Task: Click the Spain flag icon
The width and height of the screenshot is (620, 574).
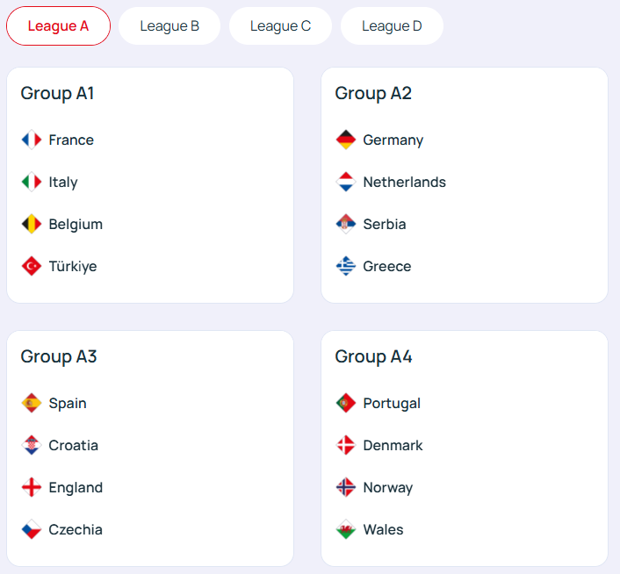Action: (32, 403)
